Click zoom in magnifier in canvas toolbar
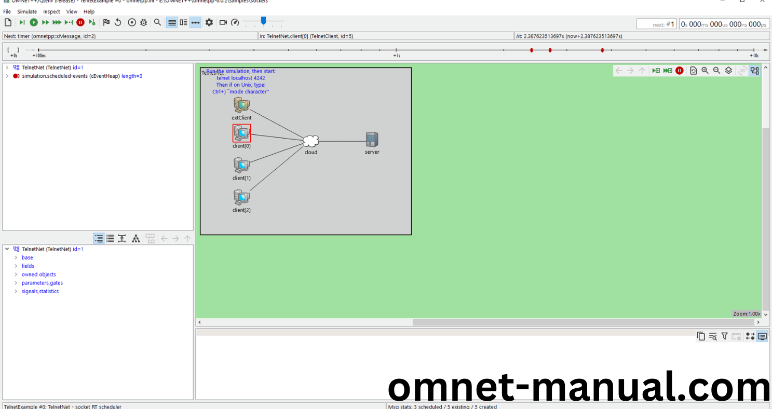The image size is (772, 409). coord(705,71)
